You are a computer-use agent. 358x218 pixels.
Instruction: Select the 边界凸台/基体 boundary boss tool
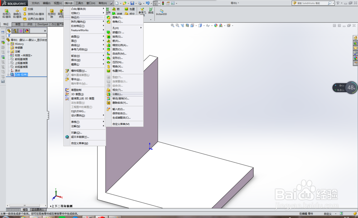click(x=34, y=19)
